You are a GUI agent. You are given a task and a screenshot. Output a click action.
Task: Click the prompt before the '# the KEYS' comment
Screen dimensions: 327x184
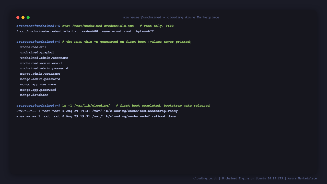tap(38, 42)
